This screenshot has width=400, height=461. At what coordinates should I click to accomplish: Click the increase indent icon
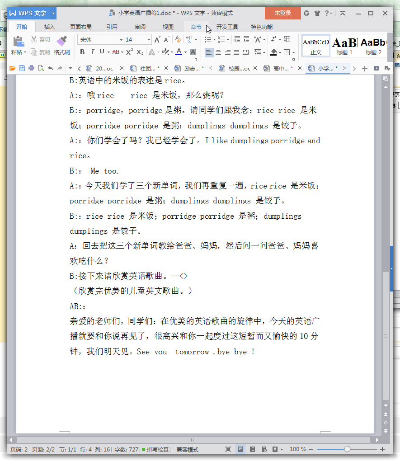pos(246,40)
